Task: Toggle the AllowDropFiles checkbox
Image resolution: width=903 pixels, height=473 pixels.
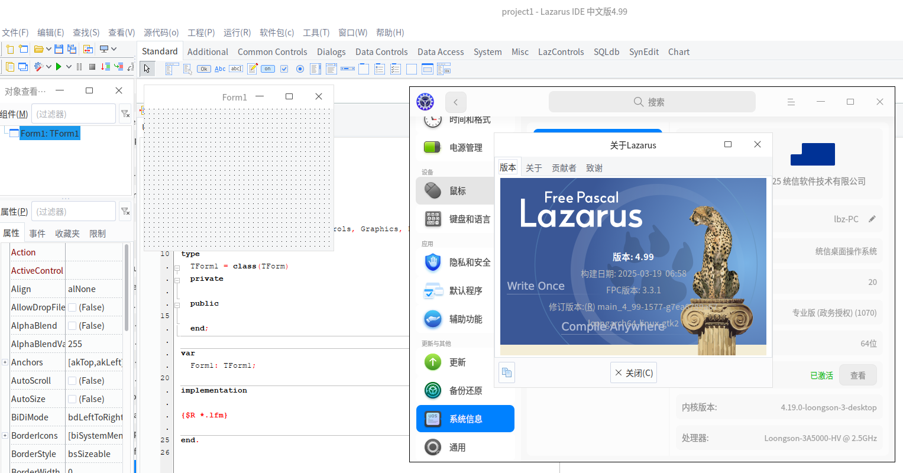Action: click(72, 307)
